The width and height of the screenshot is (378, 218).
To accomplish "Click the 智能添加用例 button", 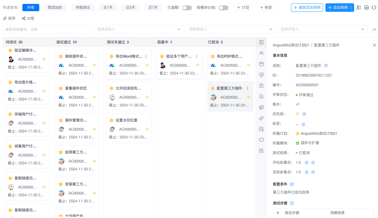I will 307,8.
